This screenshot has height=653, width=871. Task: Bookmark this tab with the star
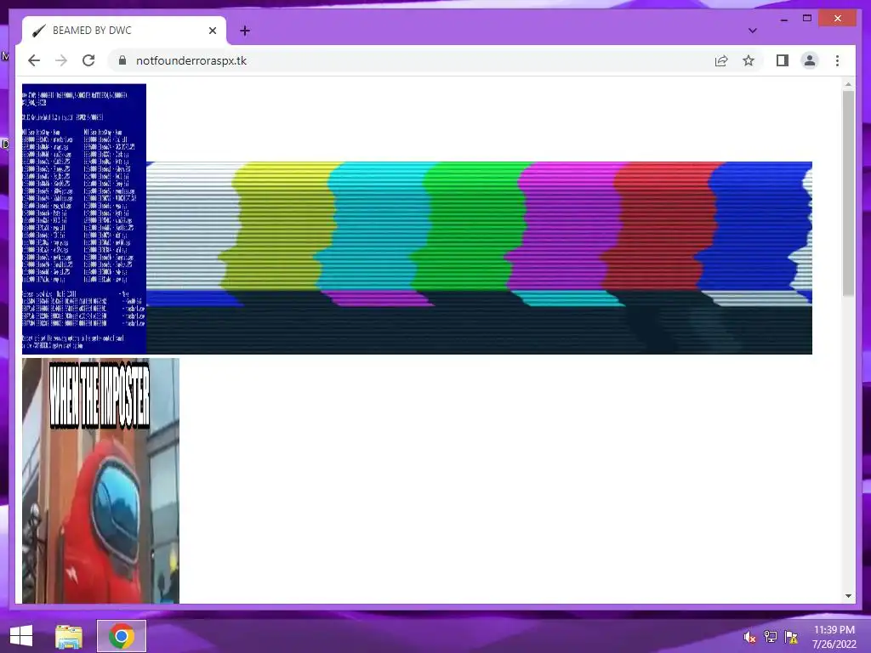pos(749,60)
